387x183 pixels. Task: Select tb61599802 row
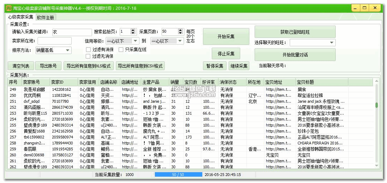(191, 137)
